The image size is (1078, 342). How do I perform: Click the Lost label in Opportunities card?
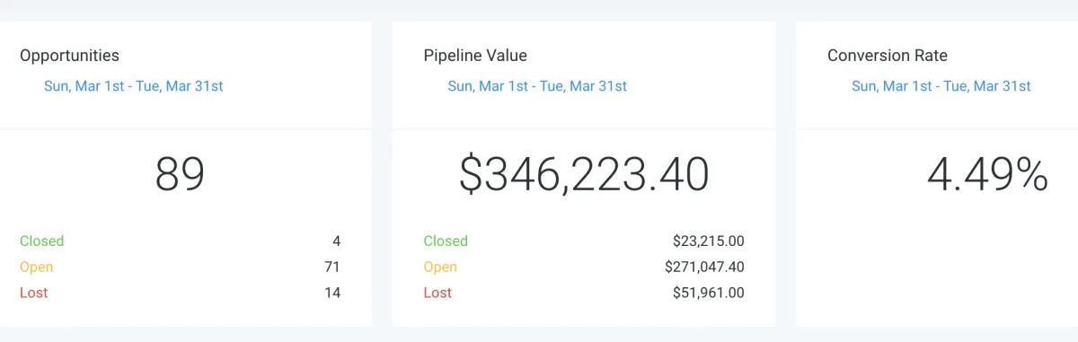(x=34, y=293)
